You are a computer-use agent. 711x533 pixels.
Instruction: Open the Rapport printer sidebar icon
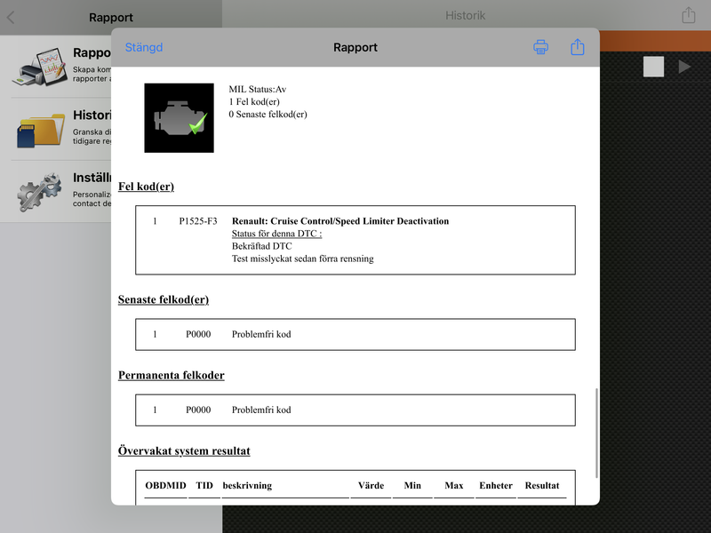pos(40,67)
